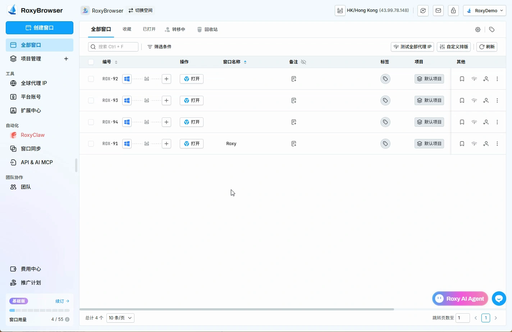Open 全球代理 IP in the sidebar
The width and height of the screenshot is (512, 332).
(x=40, y=83)
